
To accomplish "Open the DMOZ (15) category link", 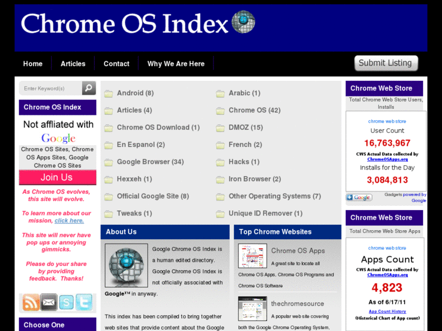I will [x=246, y=128].
